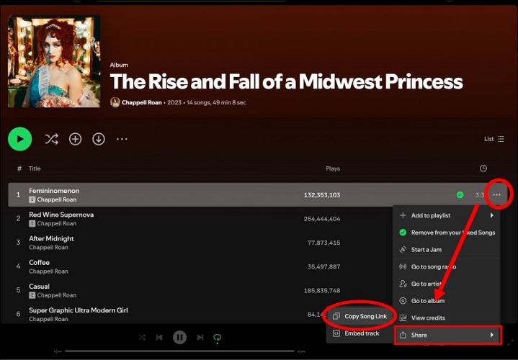Open Chappell Roan artist link in header
Screen dimensions: 518x360
pos(142,102)
